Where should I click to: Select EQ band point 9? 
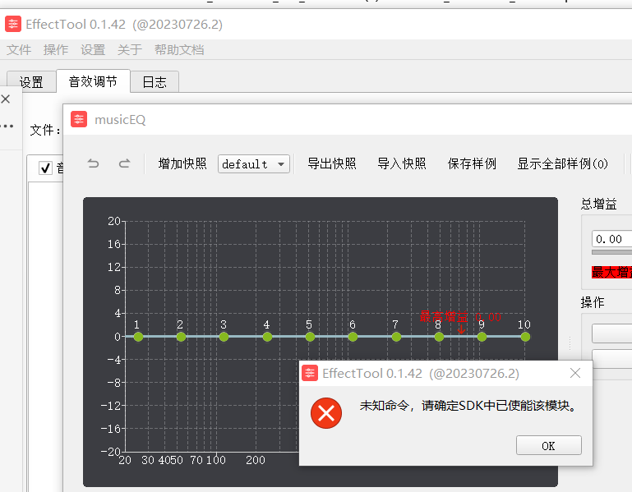point(482,337)
